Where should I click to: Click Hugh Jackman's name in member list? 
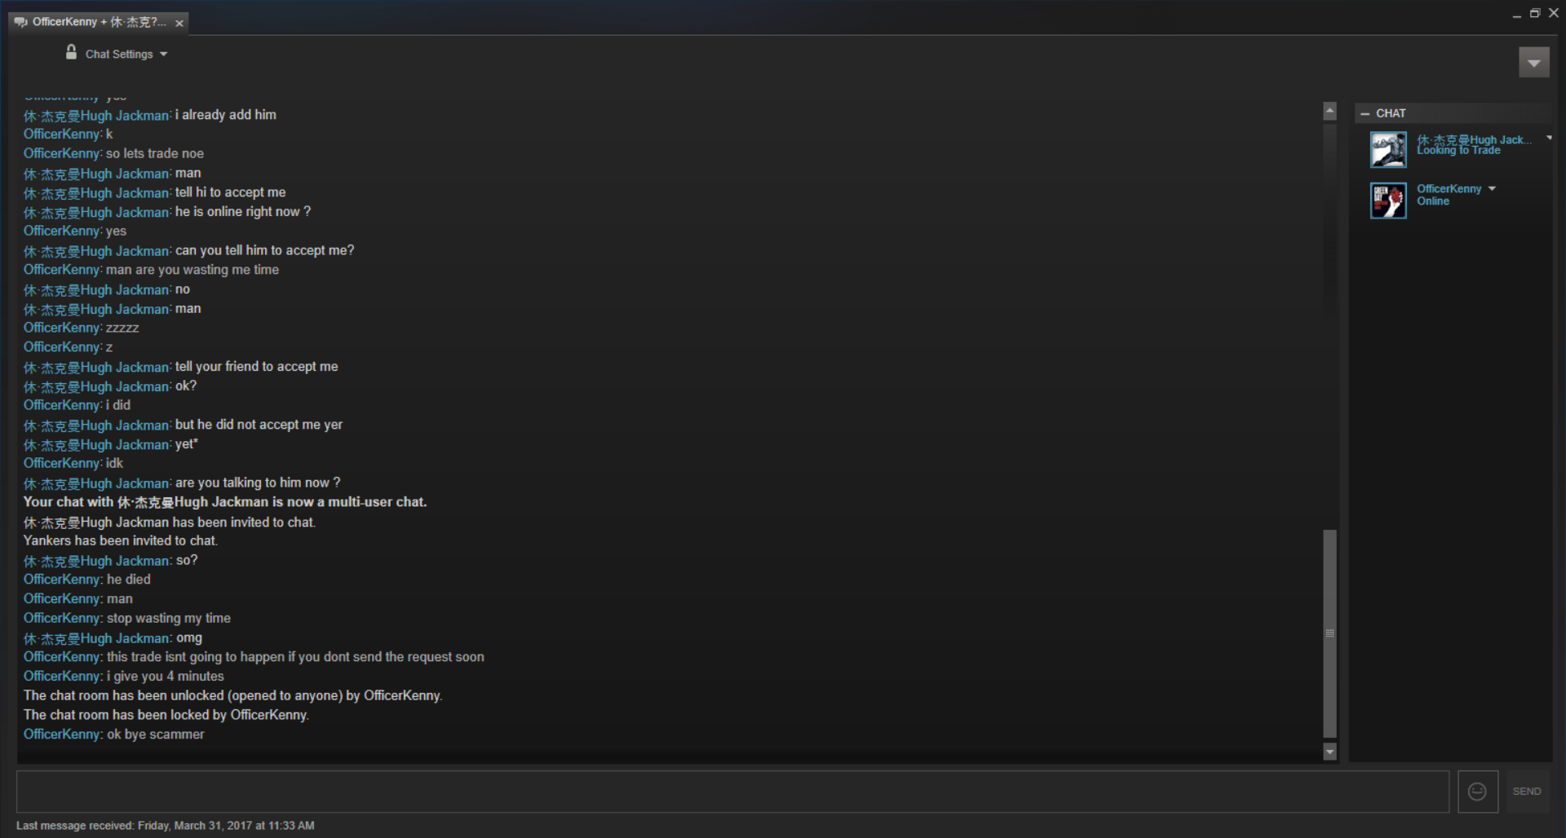1474,139
